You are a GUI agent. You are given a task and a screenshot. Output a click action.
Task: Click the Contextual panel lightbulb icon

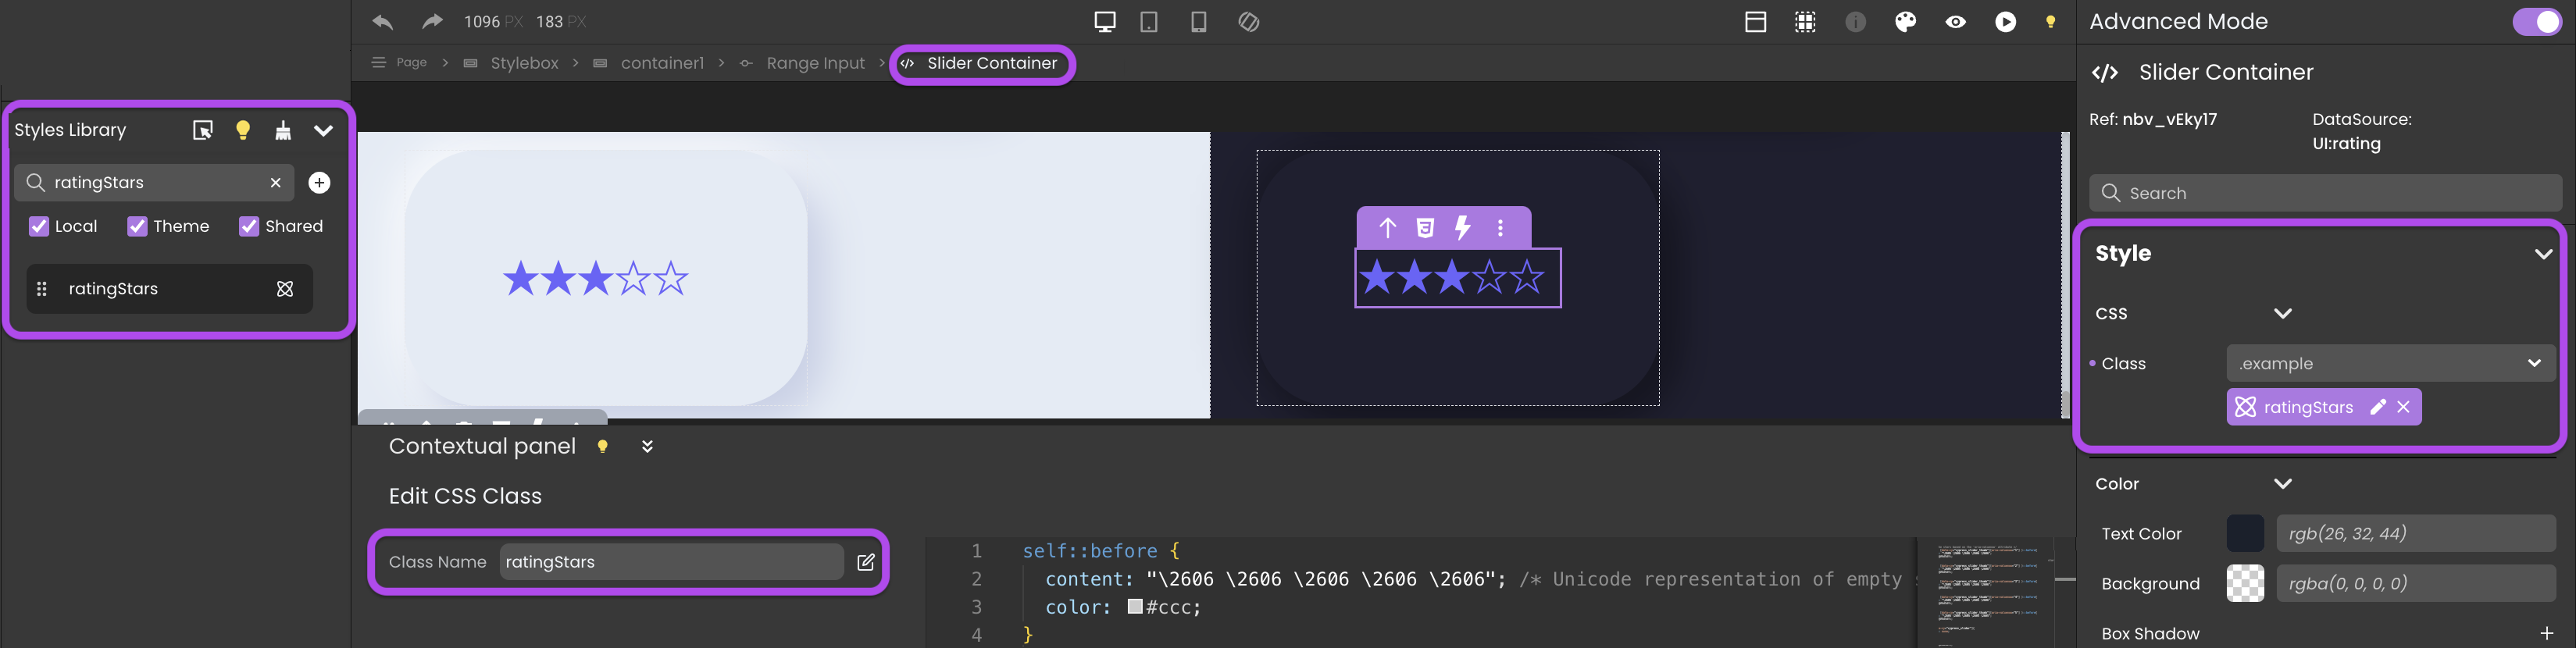click(x=602, y=446)
